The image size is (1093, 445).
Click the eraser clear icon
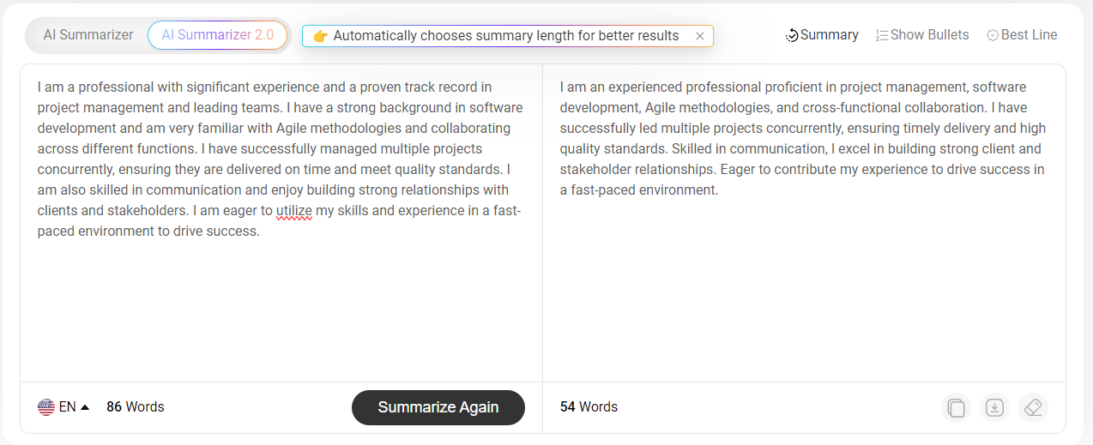pos(1033,407)
